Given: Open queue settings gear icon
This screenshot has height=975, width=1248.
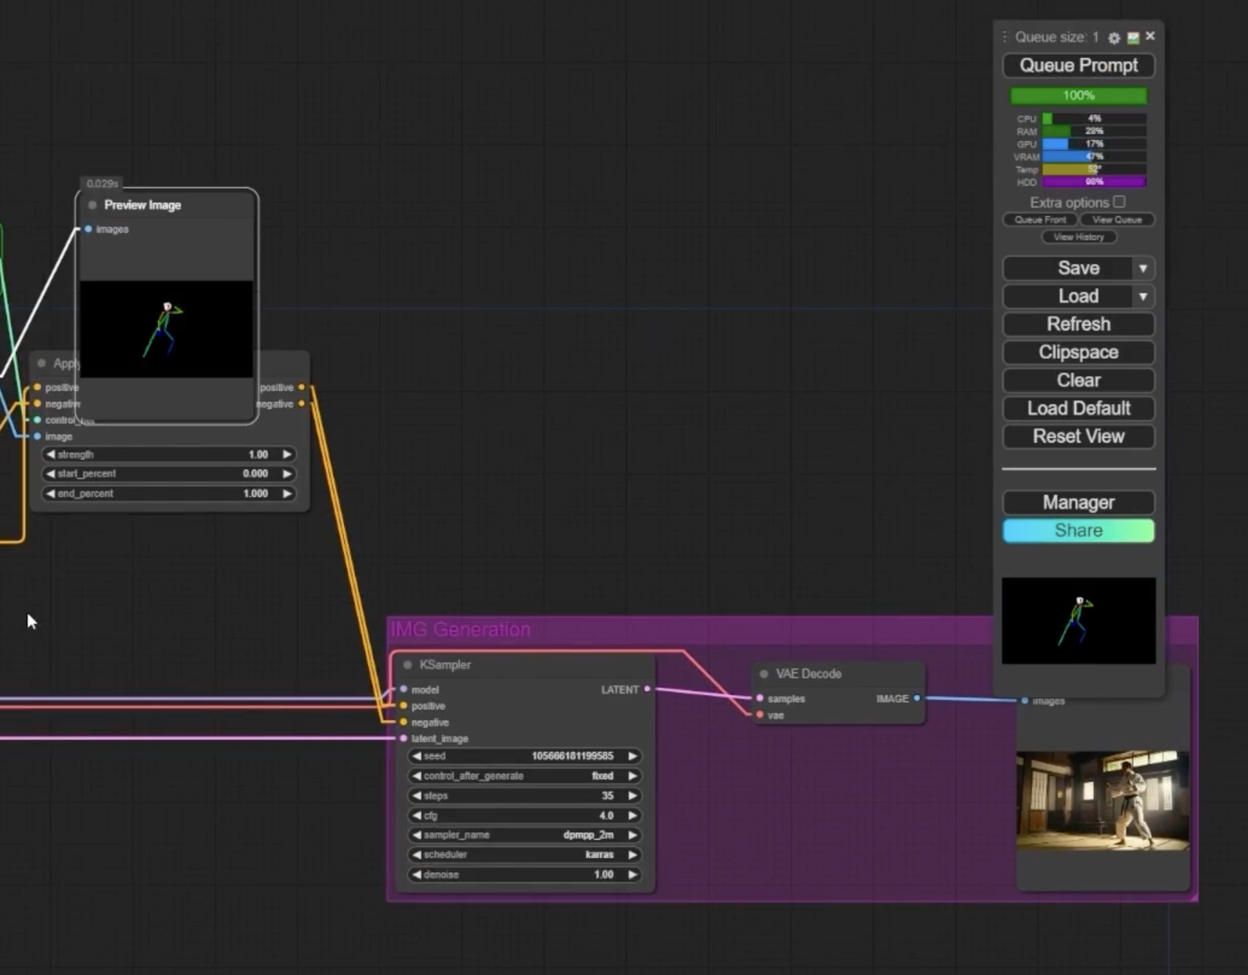Looking at the screenshot, I should click(1114, 38).
